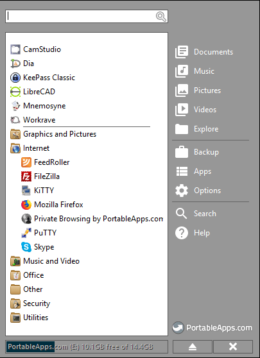Screen dimensions: 260x358
Task: Launch the CamStudio app icon
Action: 15,49
